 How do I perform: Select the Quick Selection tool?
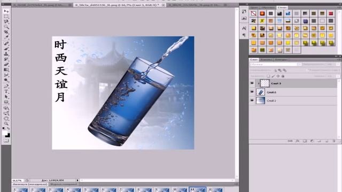coord(6,27)
